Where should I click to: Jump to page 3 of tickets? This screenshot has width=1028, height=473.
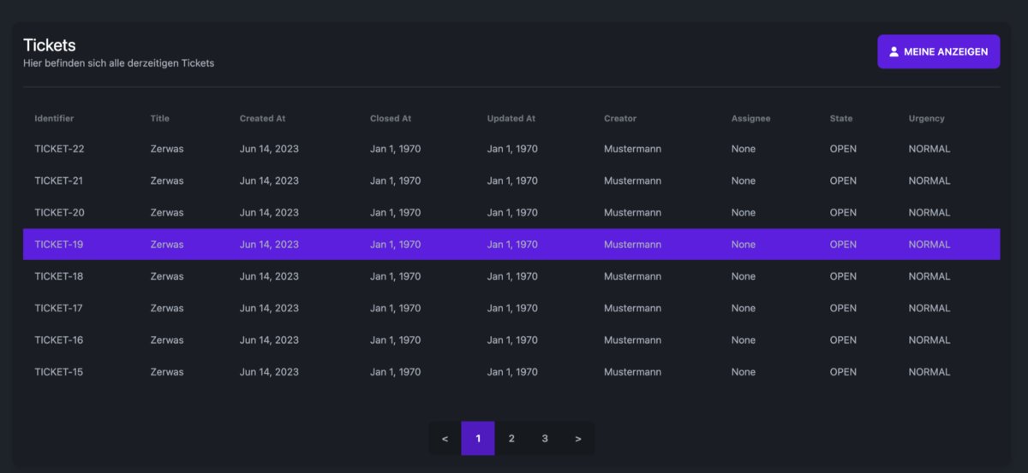pyautogui.click(x=545, y=439)
